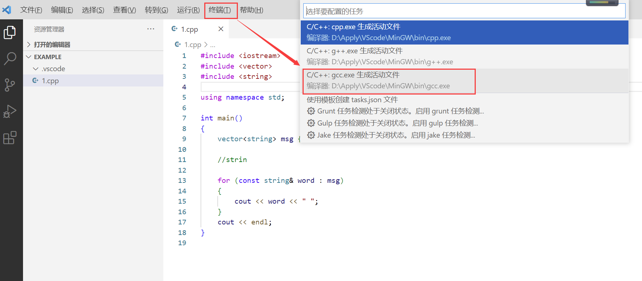The image size is (642, 281).
Task: Click the gear icon next to the Gulp task
Action: [x=311, y=123]
